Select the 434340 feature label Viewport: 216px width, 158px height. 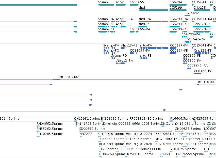click(155, 149)
